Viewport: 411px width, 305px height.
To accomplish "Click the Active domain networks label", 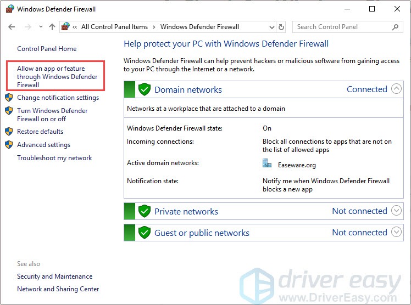I will [163, 163].
